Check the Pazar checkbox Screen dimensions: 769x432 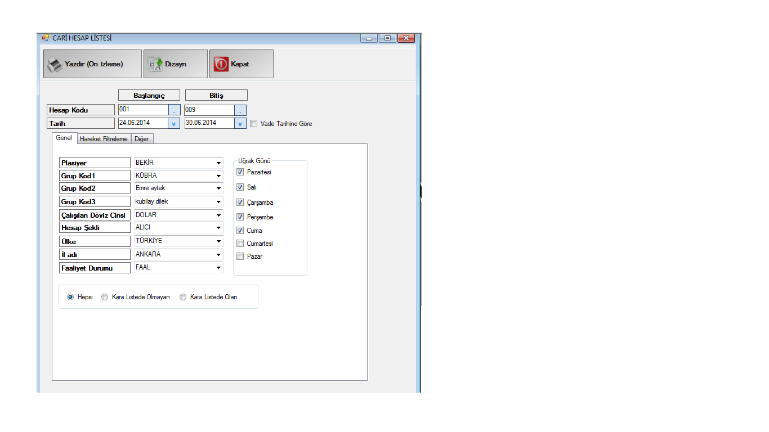(240, 256)
